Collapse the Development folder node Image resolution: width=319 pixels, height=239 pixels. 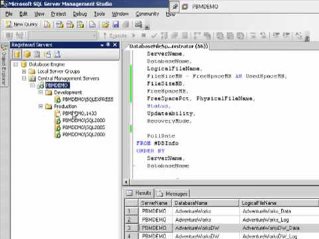point(41,92)
